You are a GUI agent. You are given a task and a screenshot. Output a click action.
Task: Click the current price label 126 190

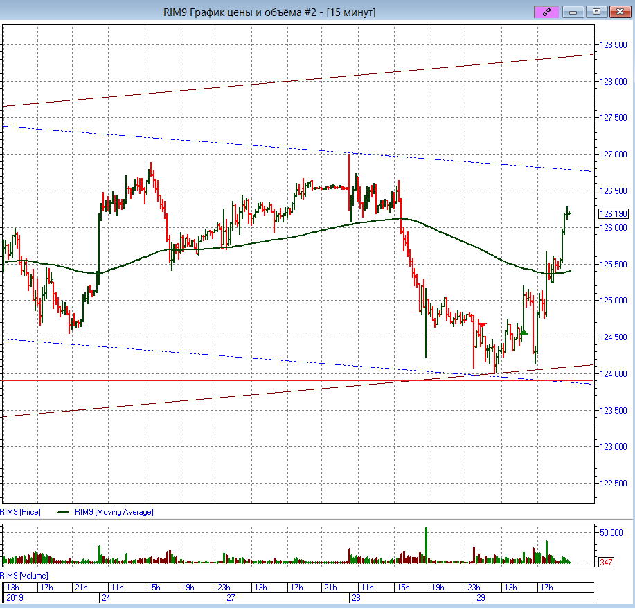point(612,214)
